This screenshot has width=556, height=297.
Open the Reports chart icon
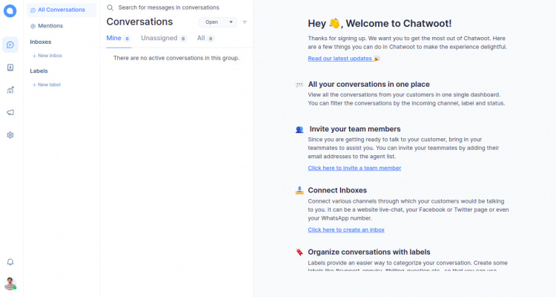[10, 90]
